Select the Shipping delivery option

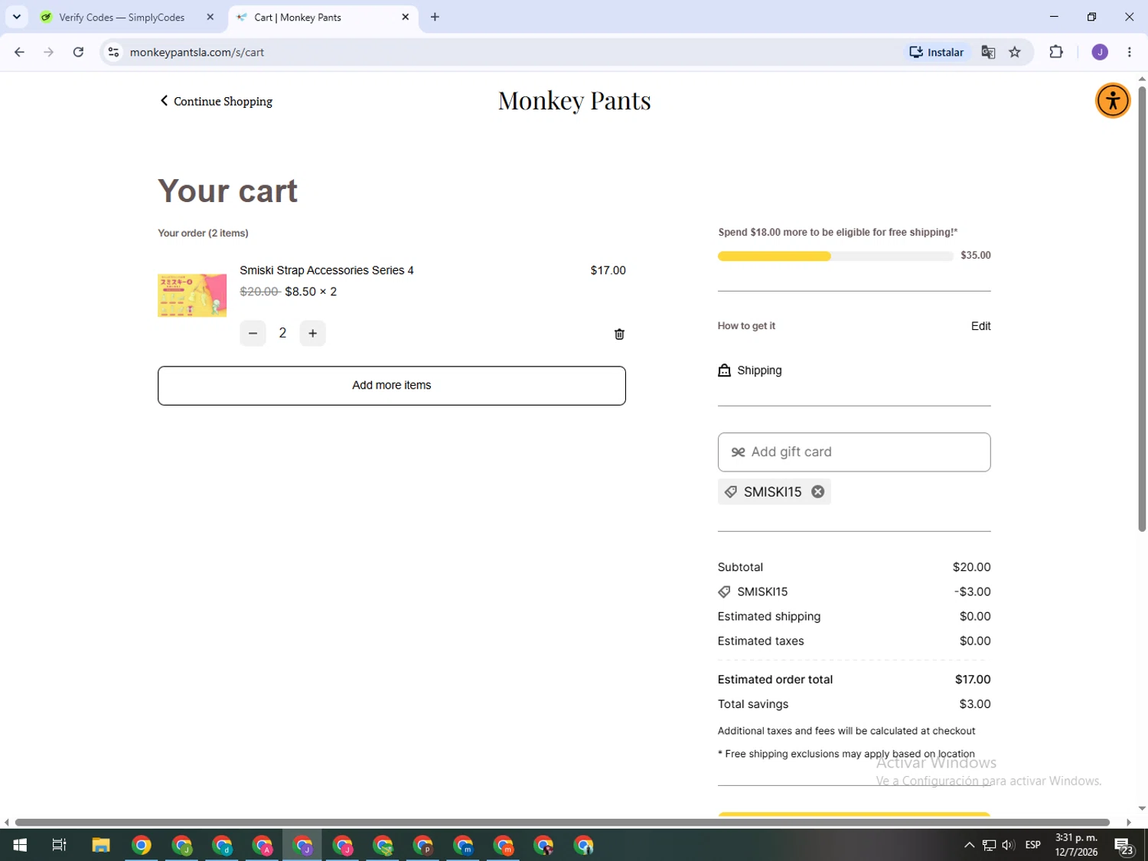750,370
